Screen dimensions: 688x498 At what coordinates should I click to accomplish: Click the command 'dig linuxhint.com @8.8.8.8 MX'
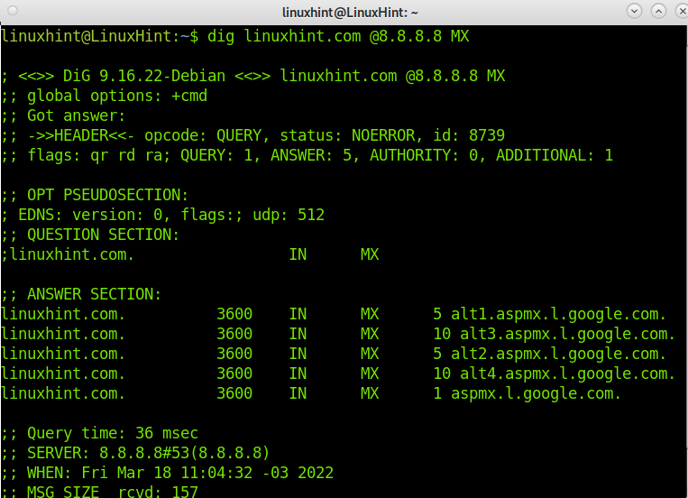point(338,36)
